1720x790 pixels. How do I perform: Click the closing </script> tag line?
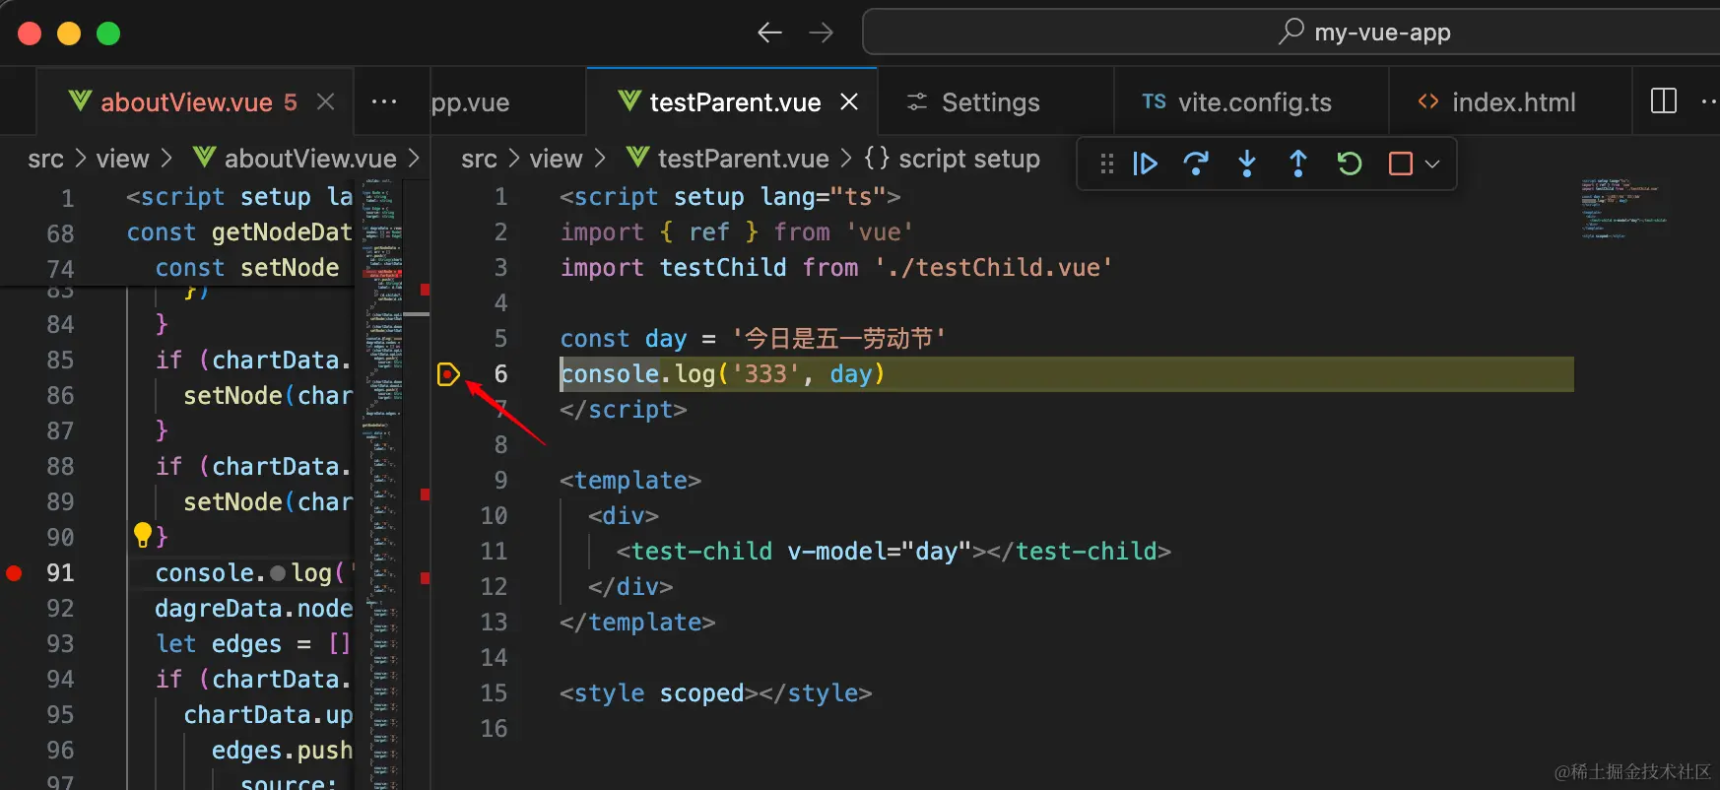(x=624, y=410)
